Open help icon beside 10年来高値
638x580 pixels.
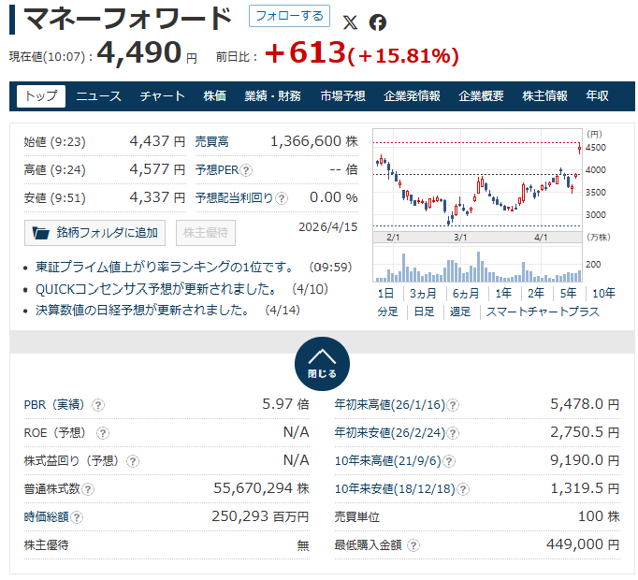tap(449, 461)
